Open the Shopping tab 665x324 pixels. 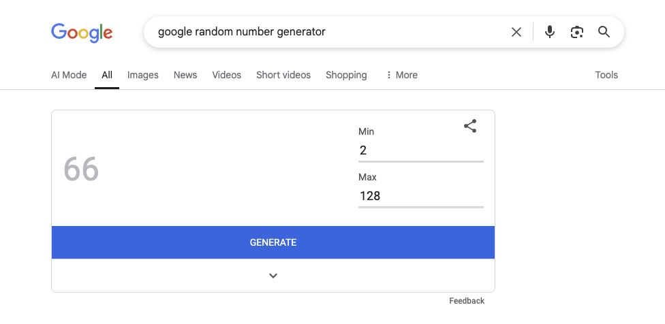point(346,75)
